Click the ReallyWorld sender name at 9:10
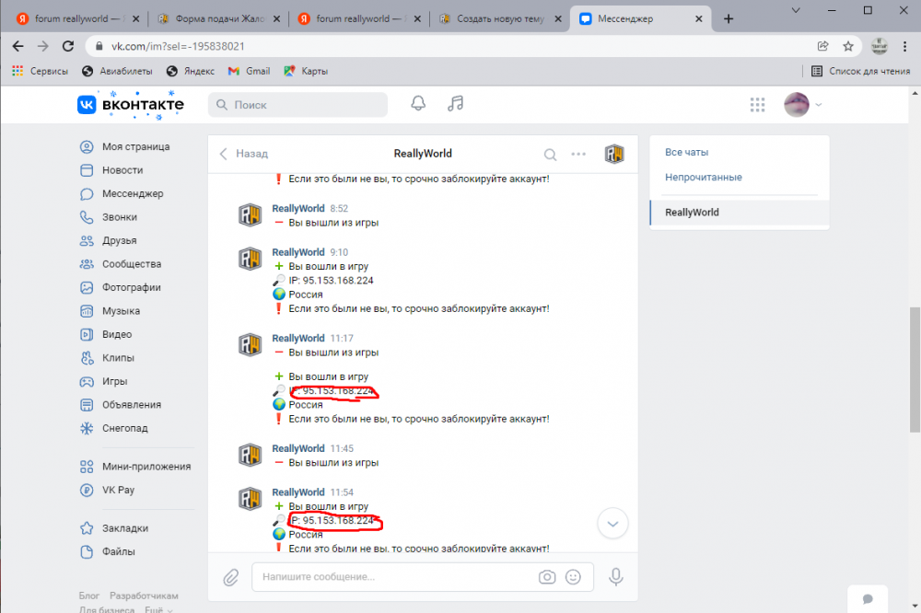The height and width of the screenshot is (613, 921). click(297, 252)
